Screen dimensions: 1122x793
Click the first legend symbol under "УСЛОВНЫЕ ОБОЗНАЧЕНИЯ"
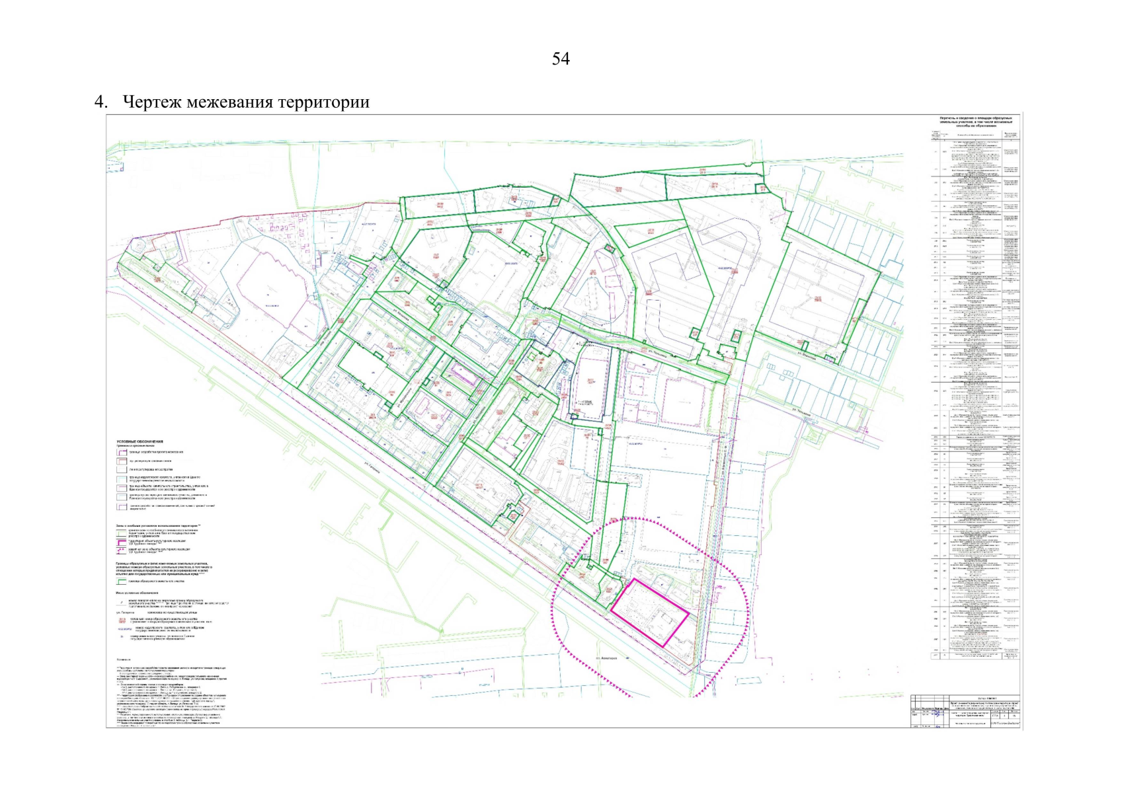point(122,453)
